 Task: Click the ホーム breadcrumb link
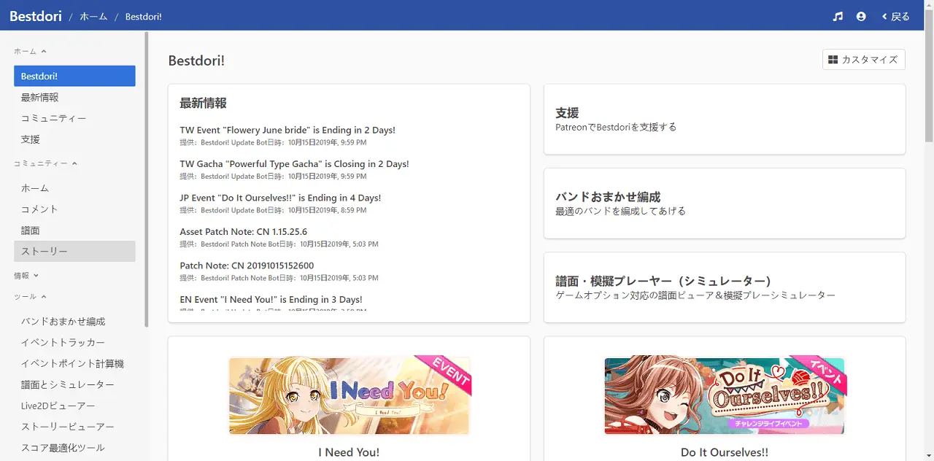(93, 16)
